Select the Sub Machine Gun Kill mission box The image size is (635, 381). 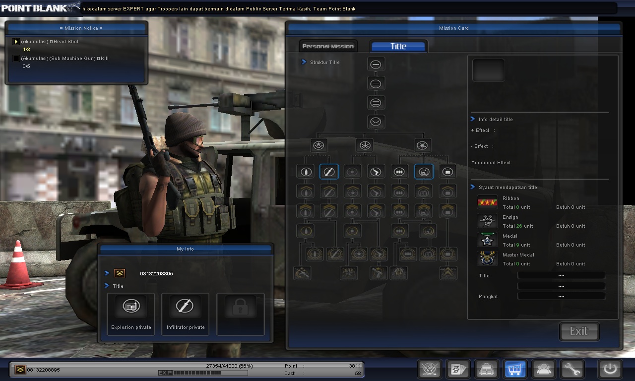16,59
